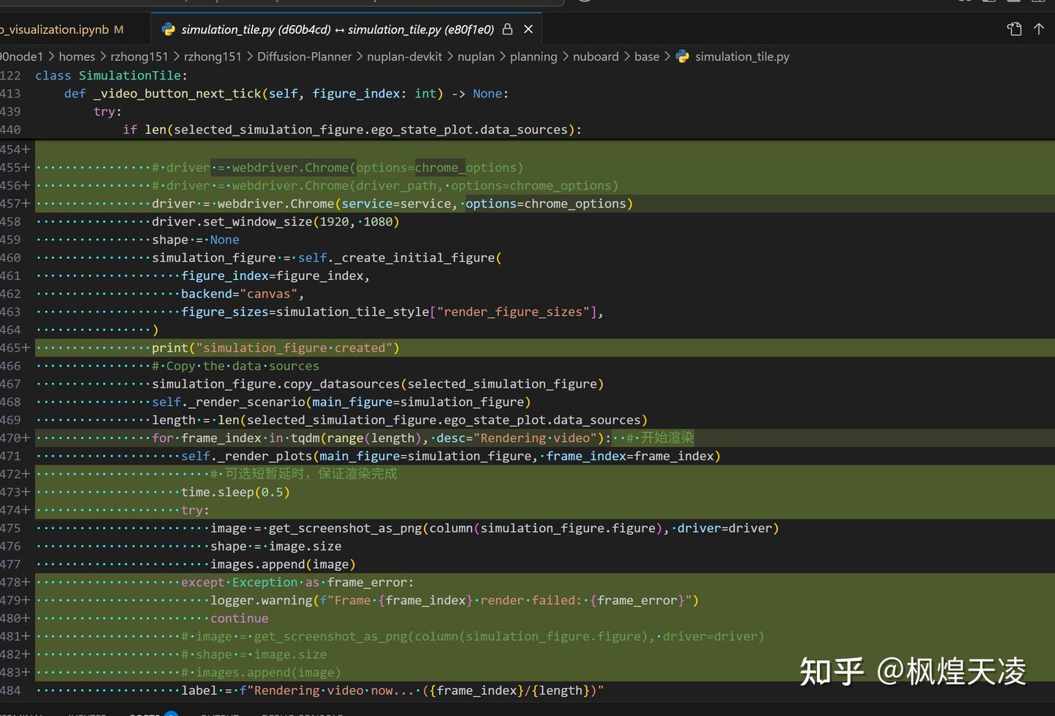Open the 'nuboard' breadcrumb segment
The height and width of the screenshot is (716, 1055).
596,56
